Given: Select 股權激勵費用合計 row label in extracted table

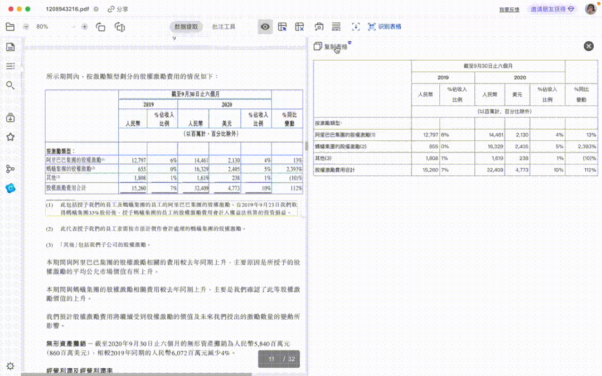Looking at the screenshot, I should pos(362,169).
